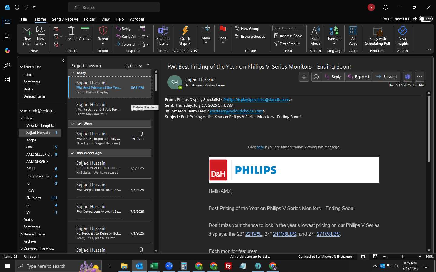Click Reply All in the ribbon

point(126,37)
